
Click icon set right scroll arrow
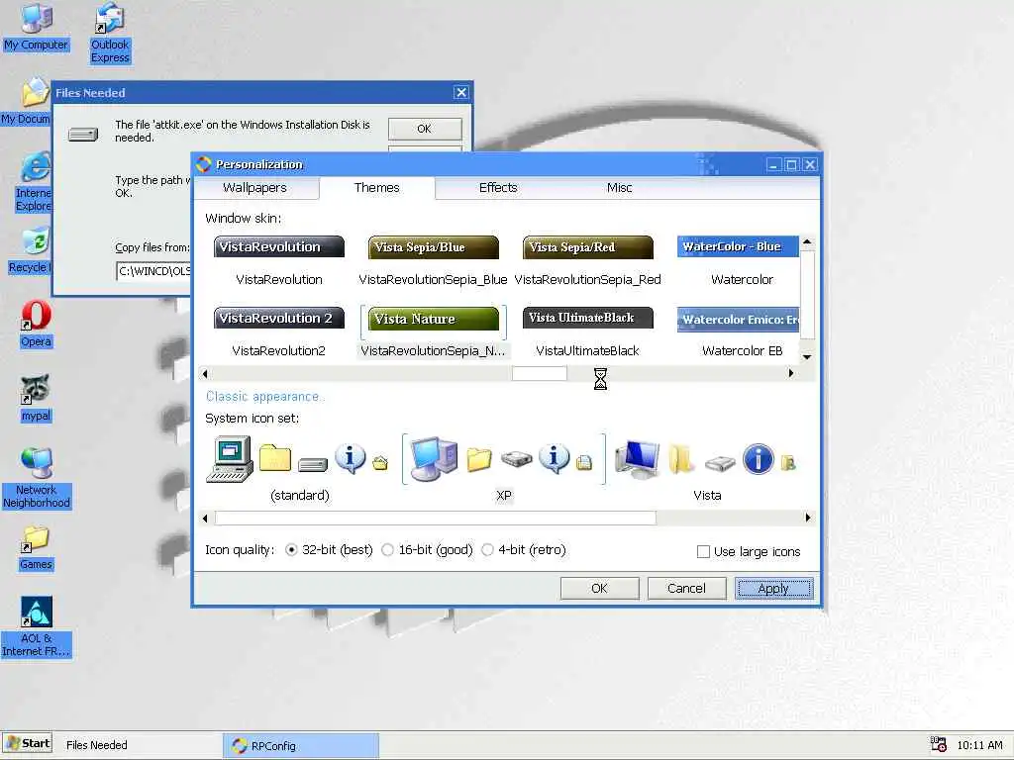808,517
